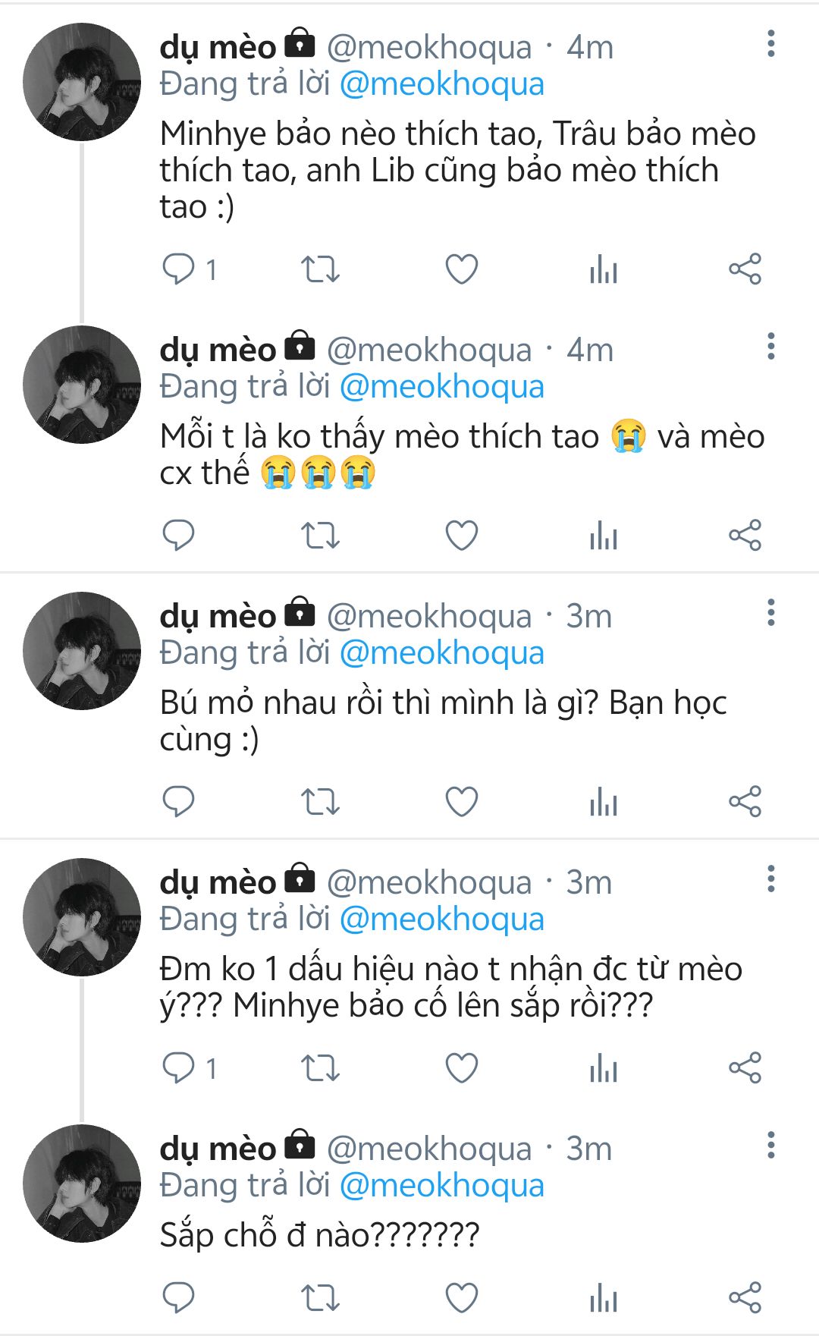Click the dụ mèo display name on "Sắp chỗ đ nào" tweet
The height and width of the screenshot is (1336, 819).
tap(218, 1149)
